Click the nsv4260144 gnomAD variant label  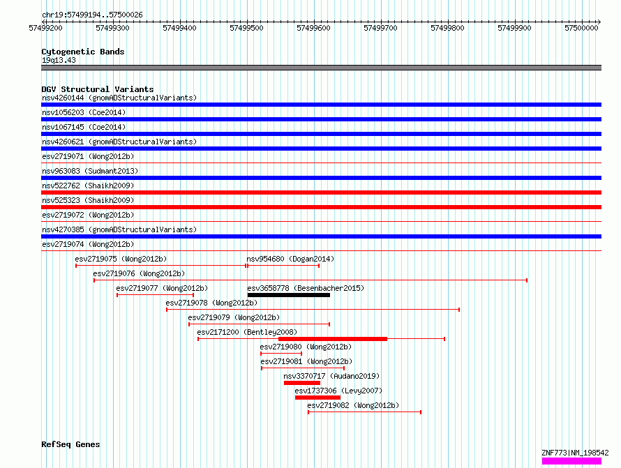click(119, 98)
